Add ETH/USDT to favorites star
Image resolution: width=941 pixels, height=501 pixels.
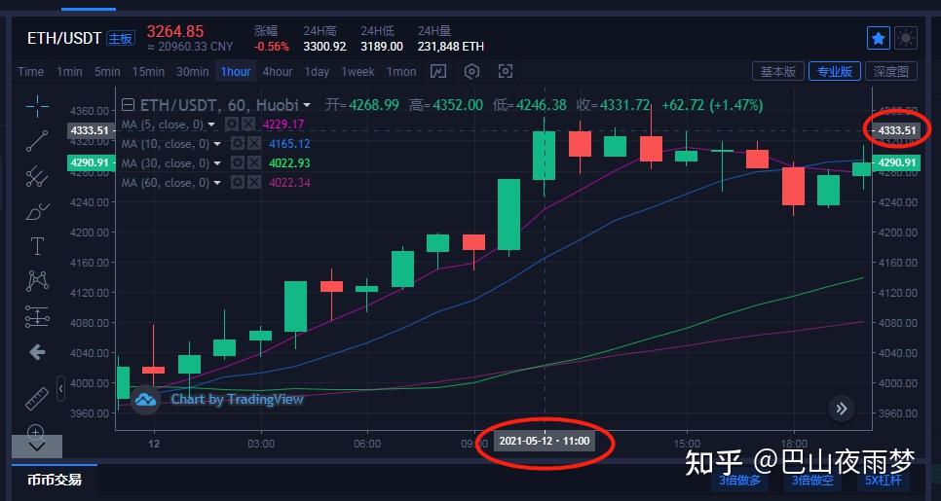(879, 38)
